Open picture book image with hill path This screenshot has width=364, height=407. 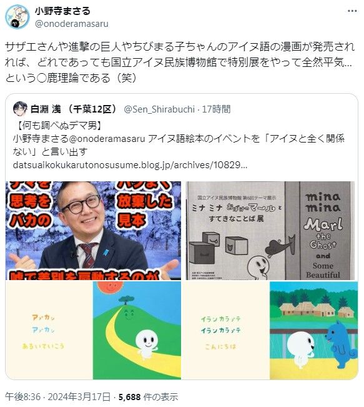(137, 330)
